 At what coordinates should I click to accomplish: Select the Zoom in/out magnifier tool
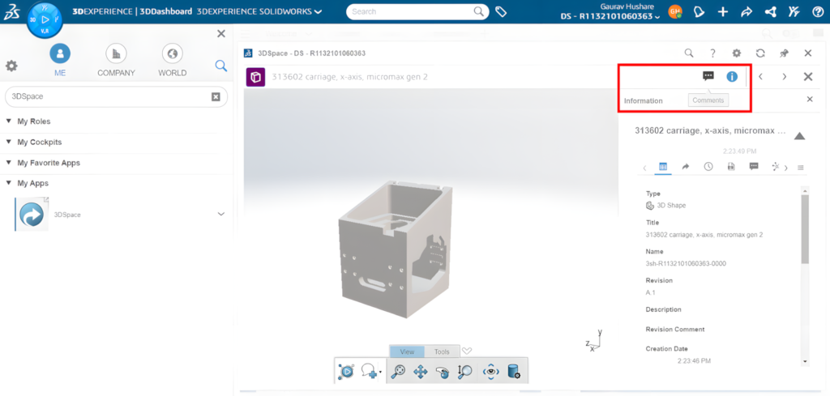coord(464,371)
